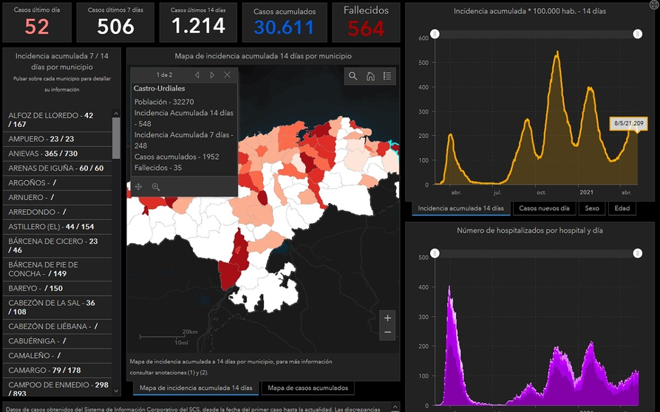Expand the incidence chart fullscreen
The image size is (660, 412).
[x=654, y=4]
